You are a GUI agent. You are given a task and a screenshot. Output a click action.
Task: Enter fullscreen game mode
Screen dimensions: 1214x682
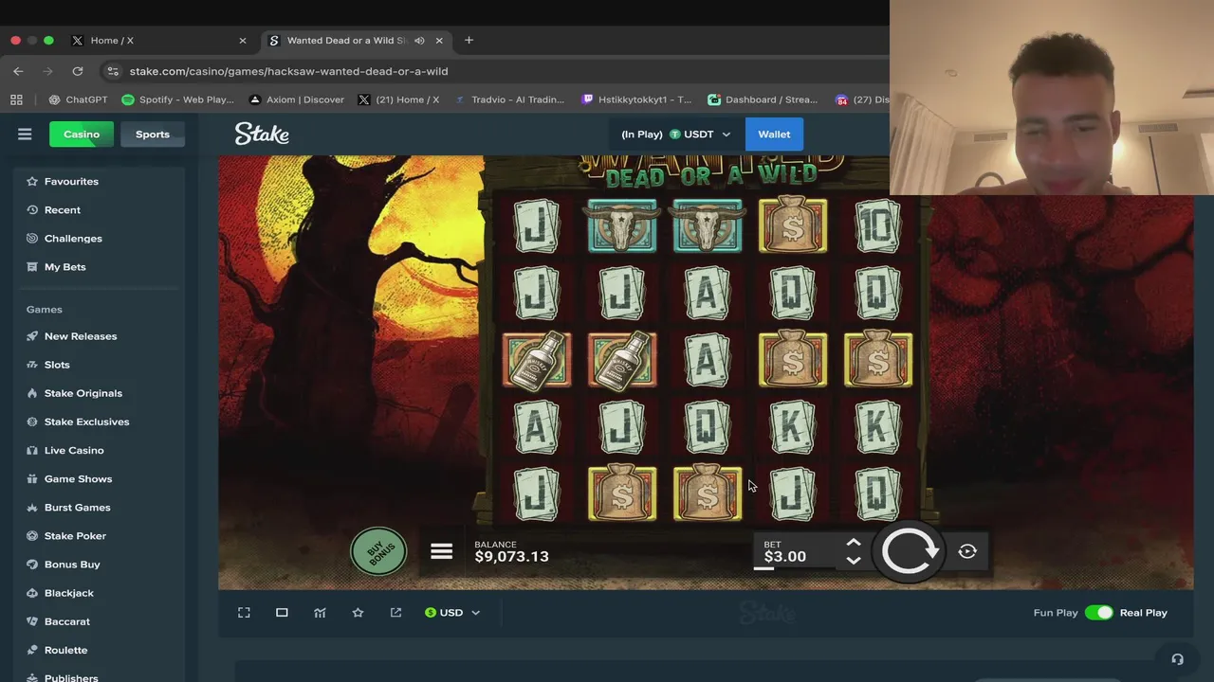point(244,613)
